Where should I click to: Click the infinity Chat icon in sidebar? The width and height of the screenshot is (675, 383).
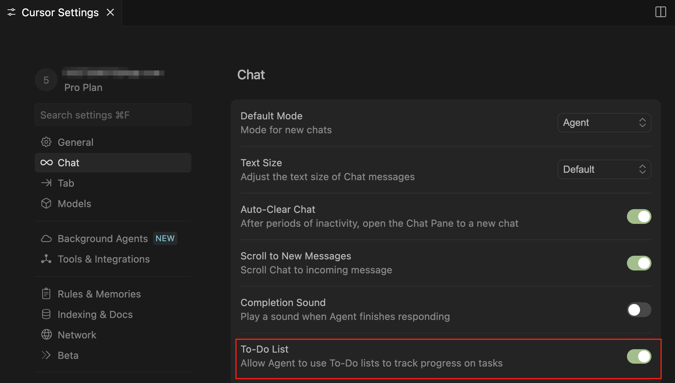pyautogui.click(x=46, y=163)
